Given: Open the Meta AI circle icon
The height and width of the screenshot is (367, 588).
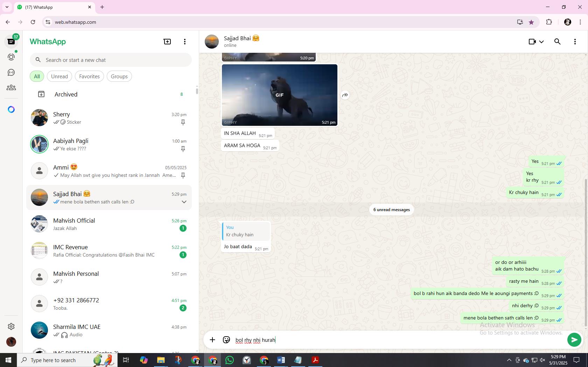Looking at the screenshot, I should 11,109.
